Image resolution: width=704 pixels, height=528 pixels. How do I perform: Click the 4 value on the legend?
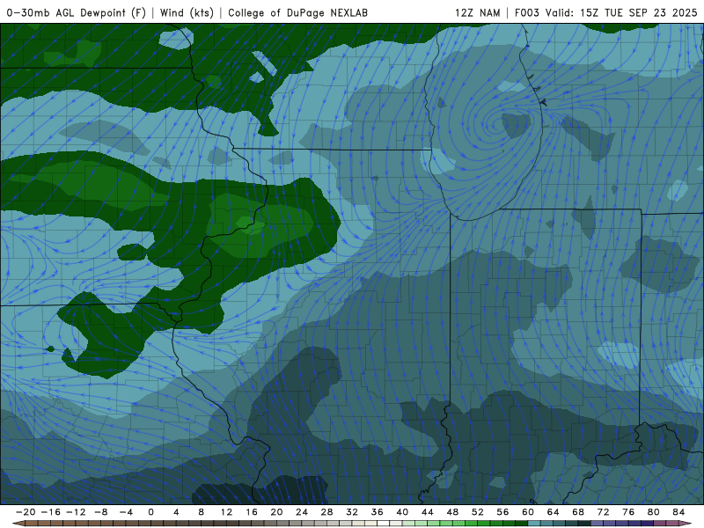pyautogui.click(x=176, y=512)
